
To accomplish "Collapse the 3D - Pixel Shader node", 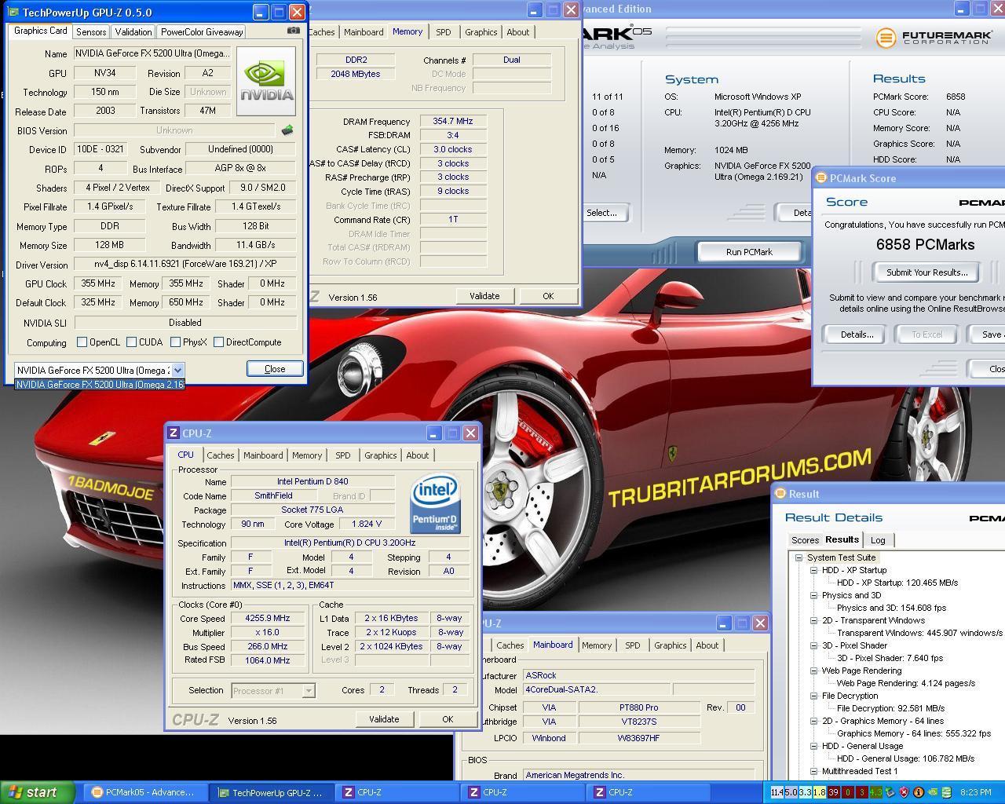I will click(x=813, y=645).
